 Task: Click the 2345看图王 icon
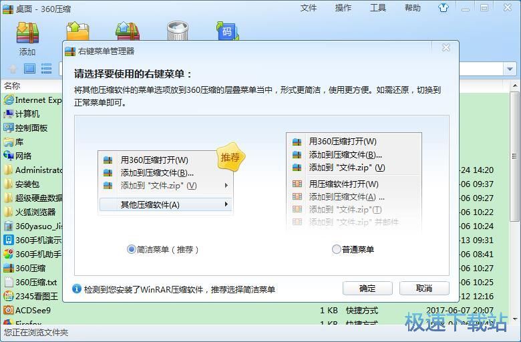pos(9,296)
